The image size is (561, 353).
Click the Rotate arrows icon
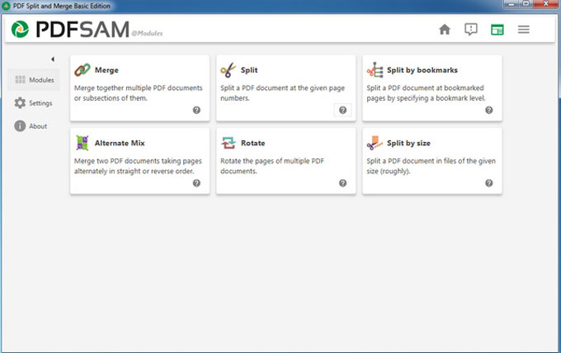(229, 143)
